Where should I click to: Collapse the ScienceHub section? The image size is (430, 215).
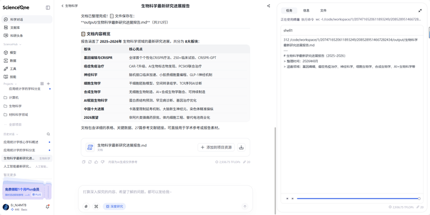click(13, 44)
